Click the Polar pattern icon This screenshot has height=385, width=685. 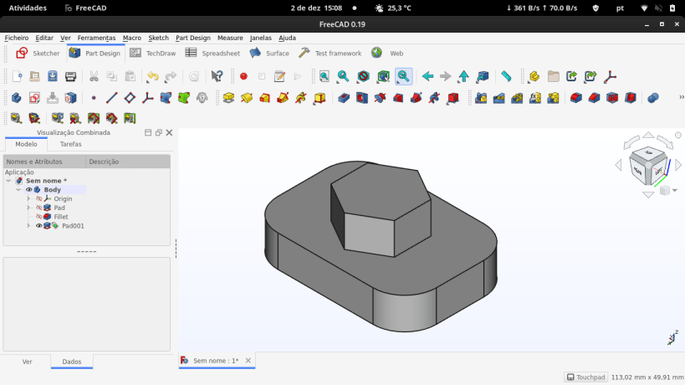point(517,97)
